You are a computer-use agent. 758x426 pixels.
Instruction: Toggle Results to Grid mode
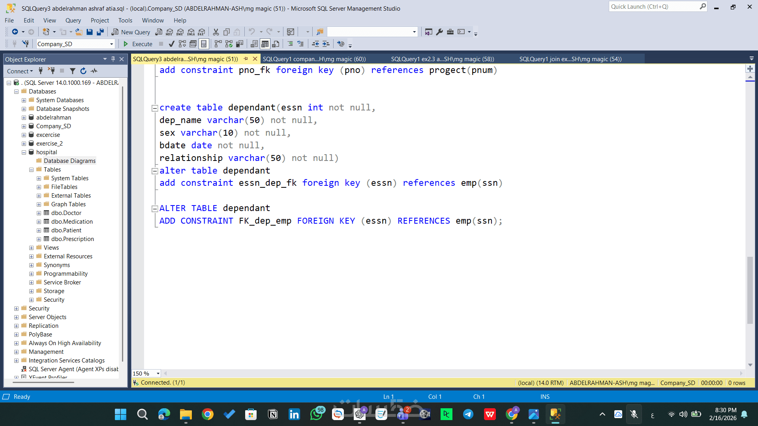265,44
